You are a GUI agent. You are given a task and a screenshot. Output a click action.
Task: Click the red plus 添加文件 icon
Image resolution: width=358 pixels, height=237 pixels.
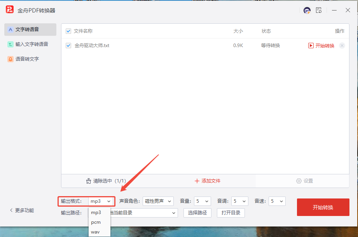point(197,181)
